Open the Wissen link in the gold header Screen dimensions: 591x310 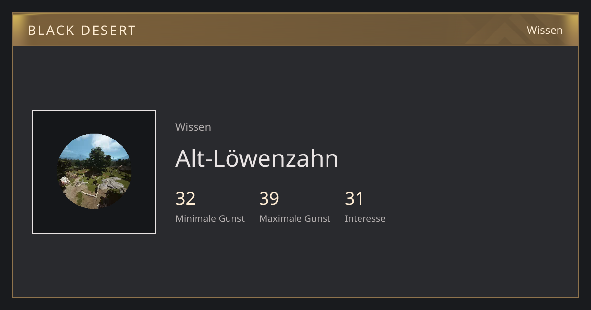click(545, 30)
